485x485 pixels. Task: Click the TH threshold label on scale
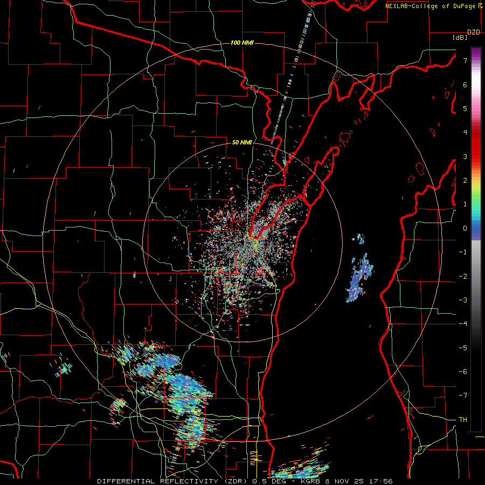click(x=463, y=420)
